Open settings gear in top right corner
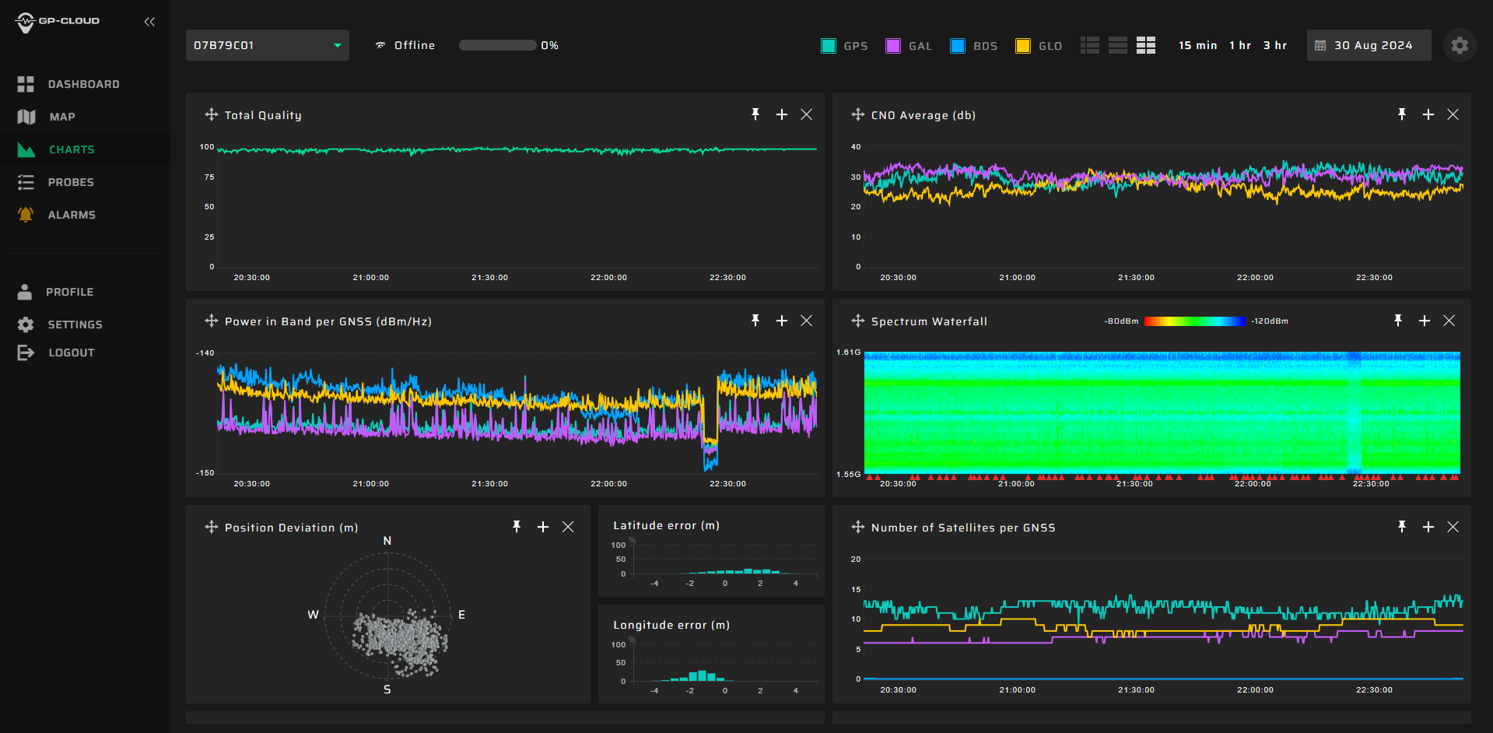Viewport: 1493px width, 733px height. (1460, 45)
